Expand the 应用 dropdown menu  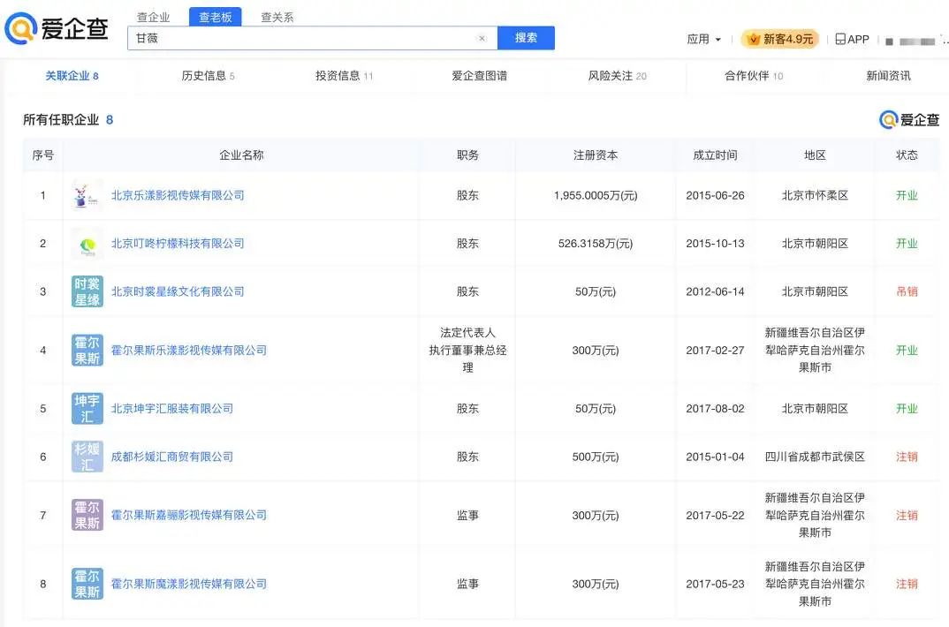click(703, 40)
